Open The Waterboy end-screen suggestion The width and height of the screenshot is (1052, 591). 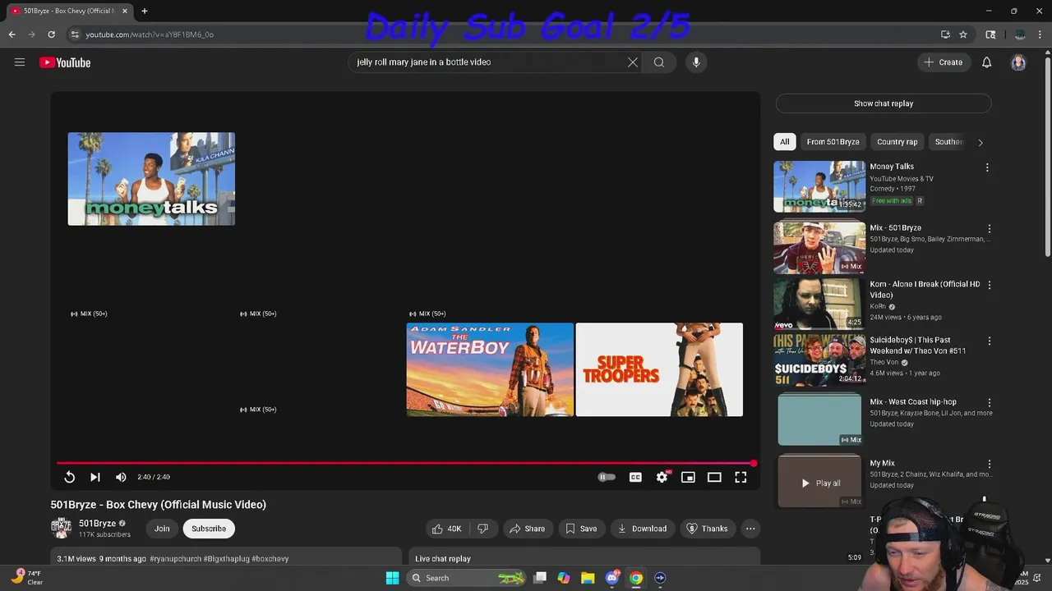(x=490, y=369)
